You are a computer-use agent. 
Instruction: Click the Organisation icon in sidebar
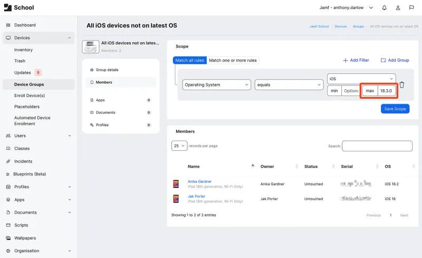pos(8,251)
